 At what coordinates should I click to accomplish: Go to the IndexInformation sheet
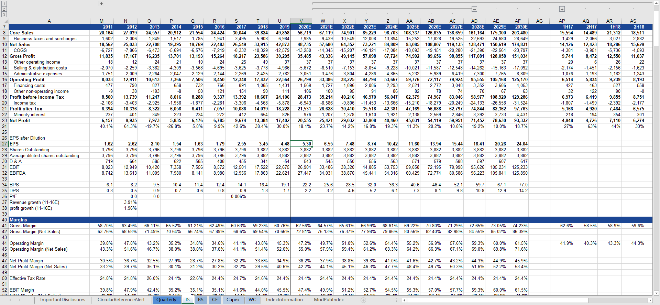click(x=284, y=300)
